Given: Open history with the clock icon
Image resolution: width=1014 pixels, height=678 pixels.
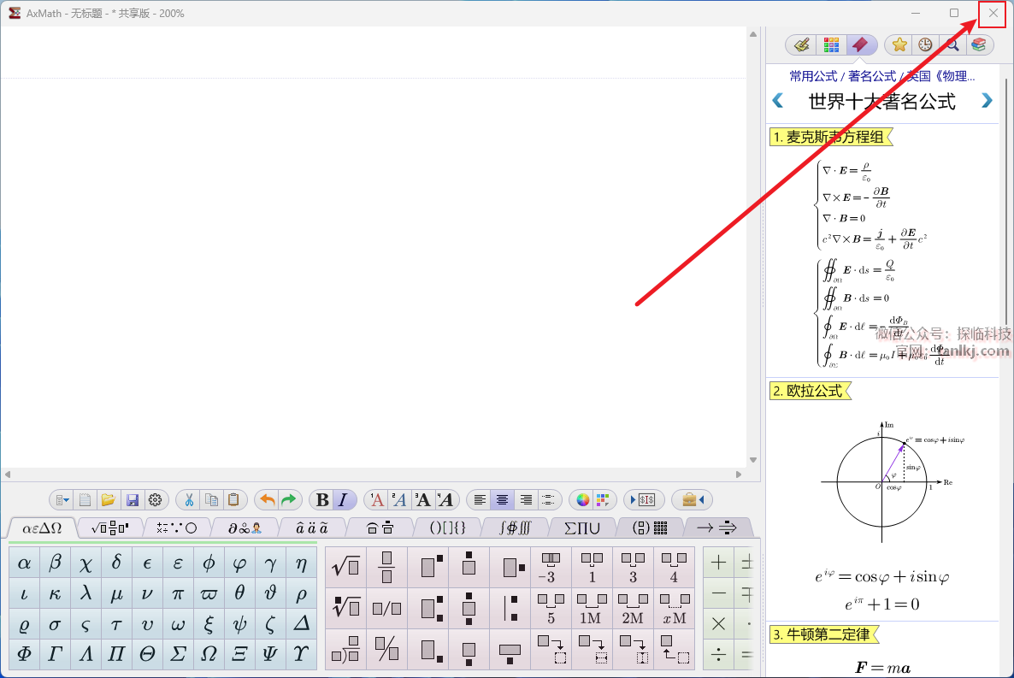Looking at the screenshot, I should click(925, 44).
